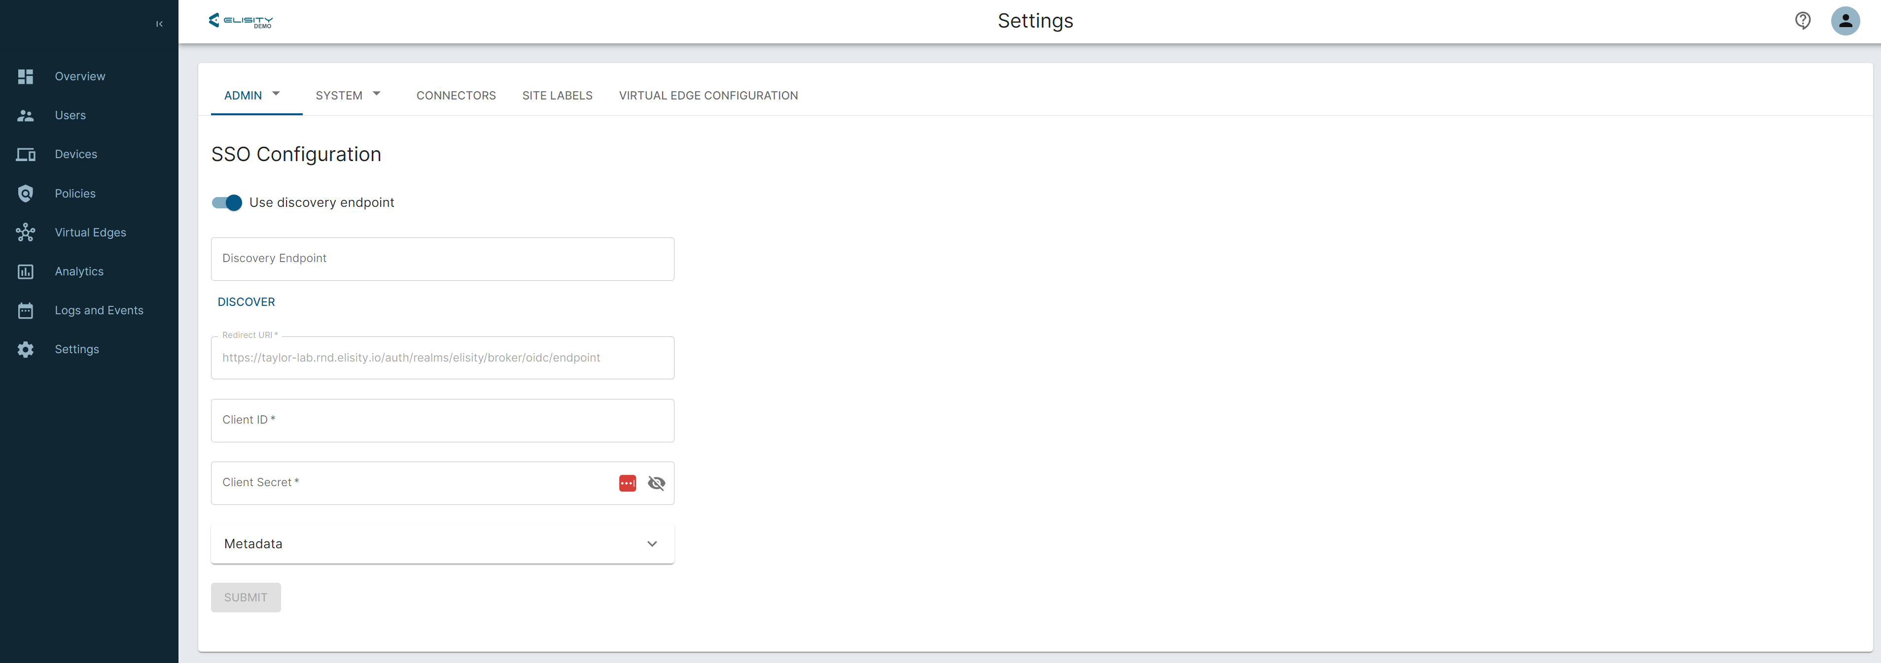Click into the Client ID field
This screenshot has height=663, width=1881.
click(442, 420)
